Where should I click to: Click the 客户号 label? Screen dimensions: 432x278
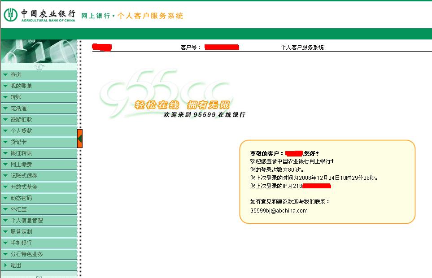coord(190,48)
